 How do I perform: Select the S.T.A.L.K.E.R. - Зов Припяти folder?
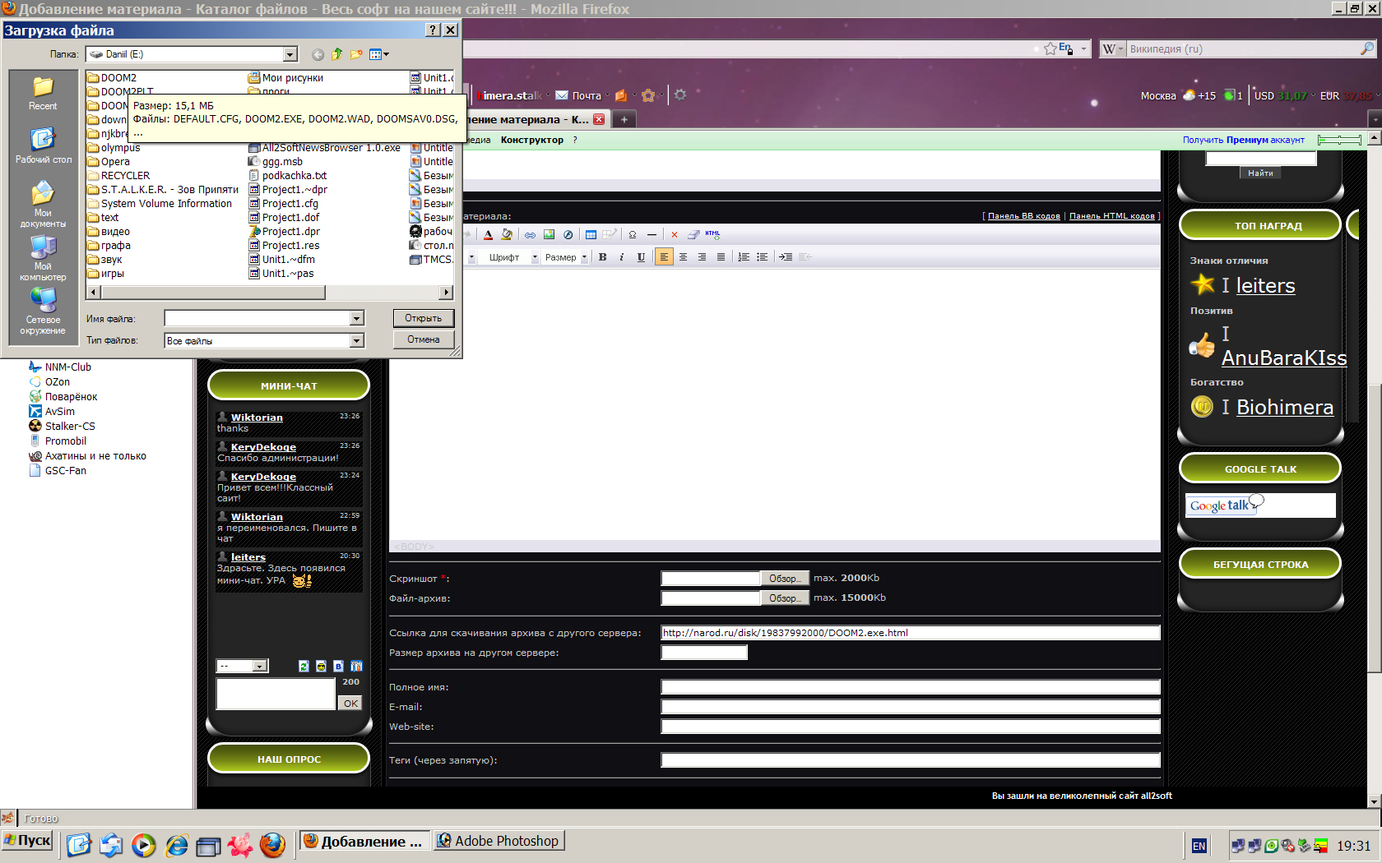click(x=163, y=190)
